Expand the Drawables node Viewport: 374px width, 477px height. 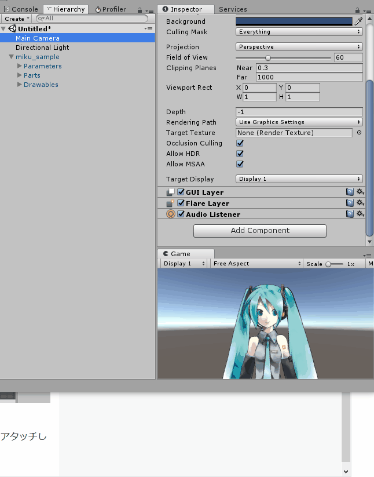point(20,84)
